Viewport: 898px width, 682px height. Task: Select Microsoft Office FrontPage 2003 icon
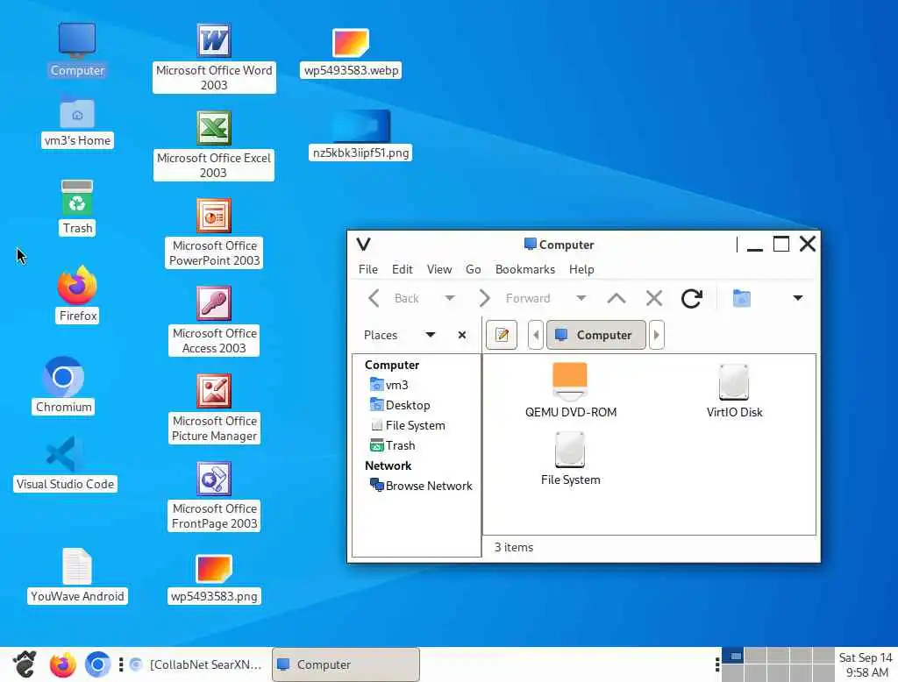pyautogui.click(x=214, y=495)
